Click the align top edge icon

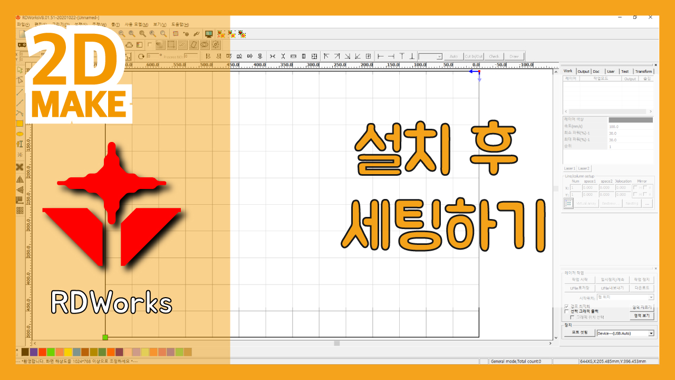402,56
